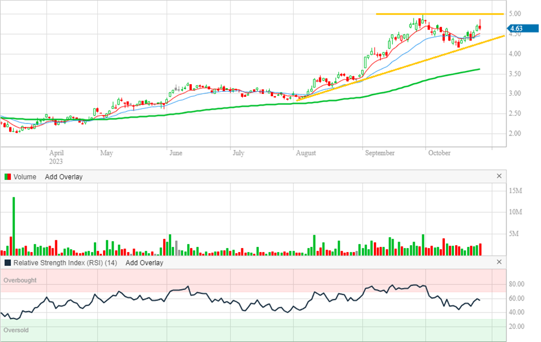Click the October label on time axis
Image resolution: width=541 pixels, height=342 pixels.
click(439, 153)
